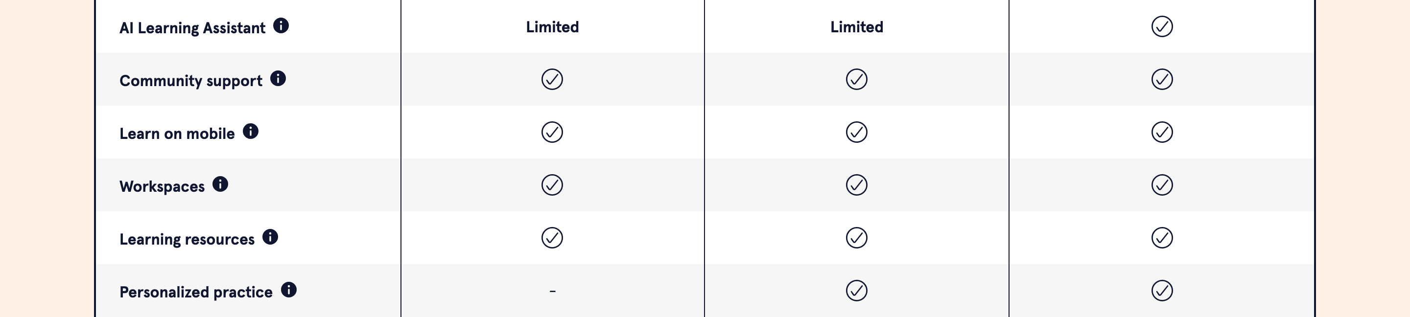The height and width of the screenshot is (317, 1410).
Task: Open Personalized practice info icon
Action: tap(289, 290)
